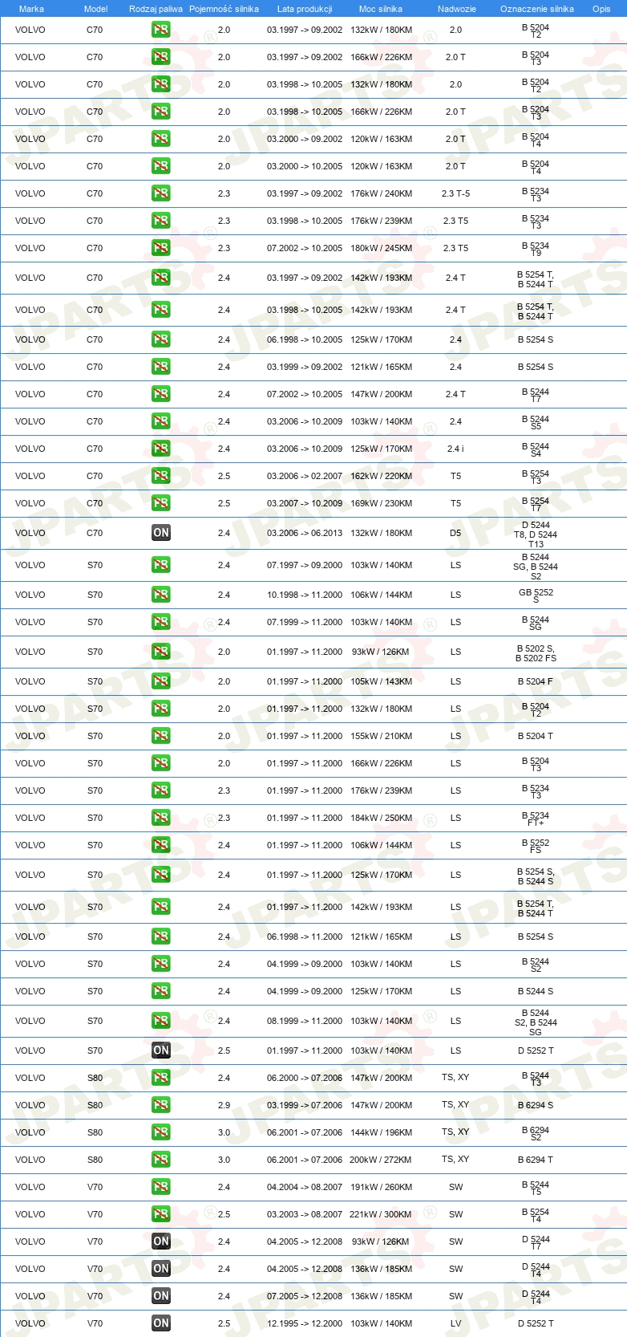Viewport: 627px width, 1337px height.
Task: Select the 144kW / 196KM power cell
Action: [x=382, y=1132]
